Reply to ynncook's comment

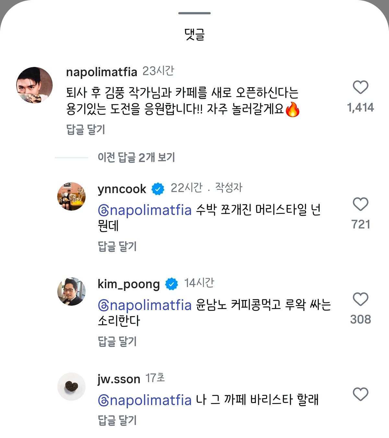[x=117, y=247]
